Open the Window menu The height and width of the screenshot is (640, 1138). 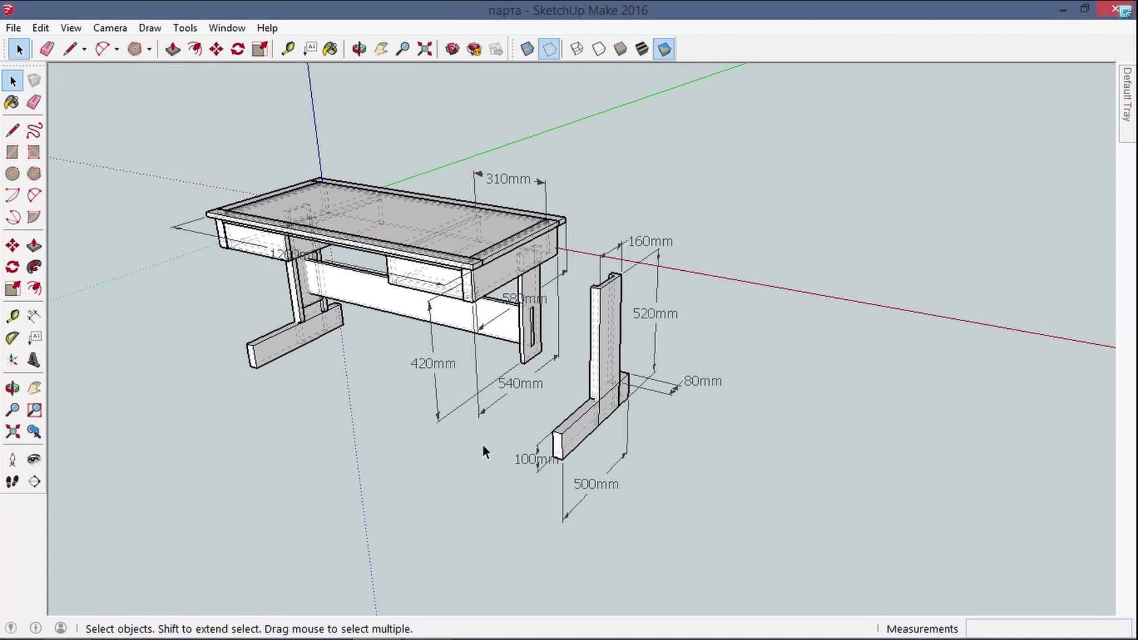click(x=226, y=28)
